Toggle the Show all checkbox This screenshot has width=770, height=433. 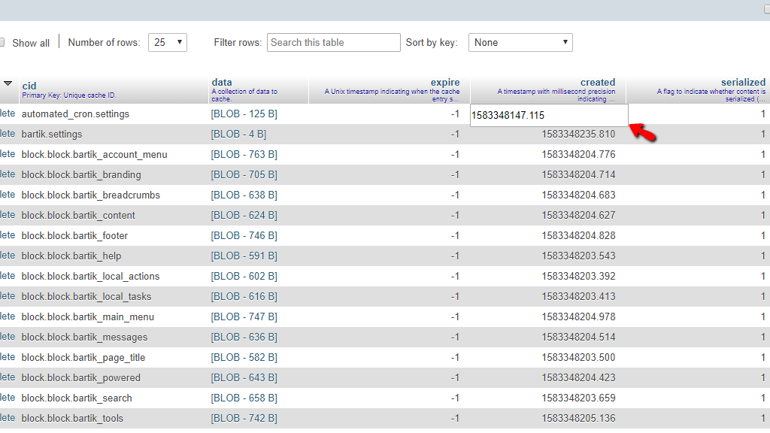point(2,43)
